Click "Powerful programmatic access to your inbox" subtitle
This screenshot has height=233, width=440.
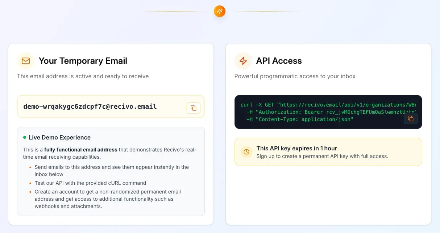point(295,76)
